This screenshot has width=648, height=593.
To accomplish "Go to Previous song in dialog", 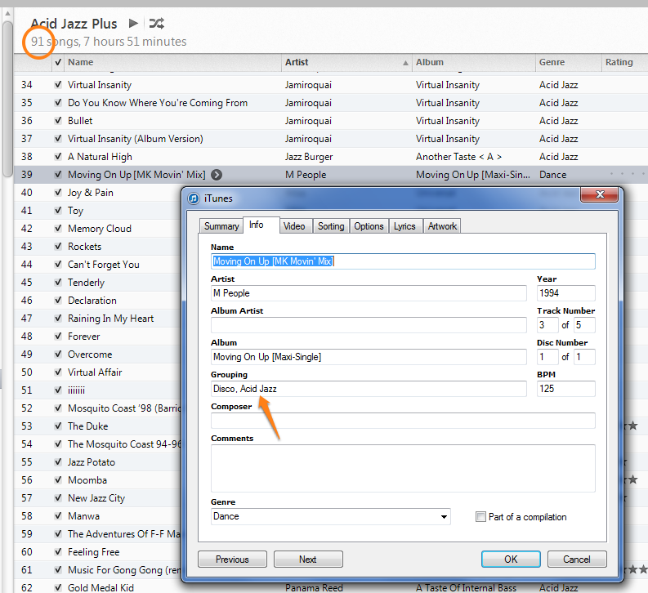I will 232,560.
